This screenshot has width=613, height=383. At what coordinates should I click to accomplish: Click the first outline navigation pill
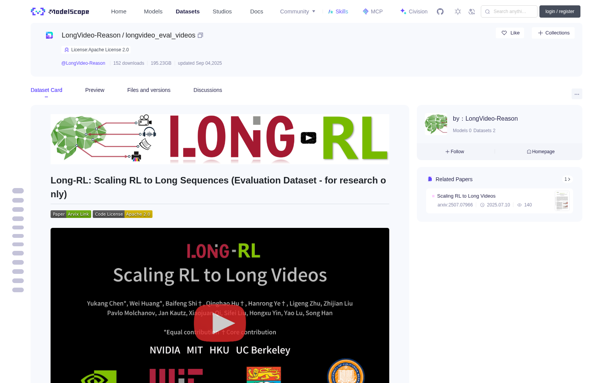18,191
